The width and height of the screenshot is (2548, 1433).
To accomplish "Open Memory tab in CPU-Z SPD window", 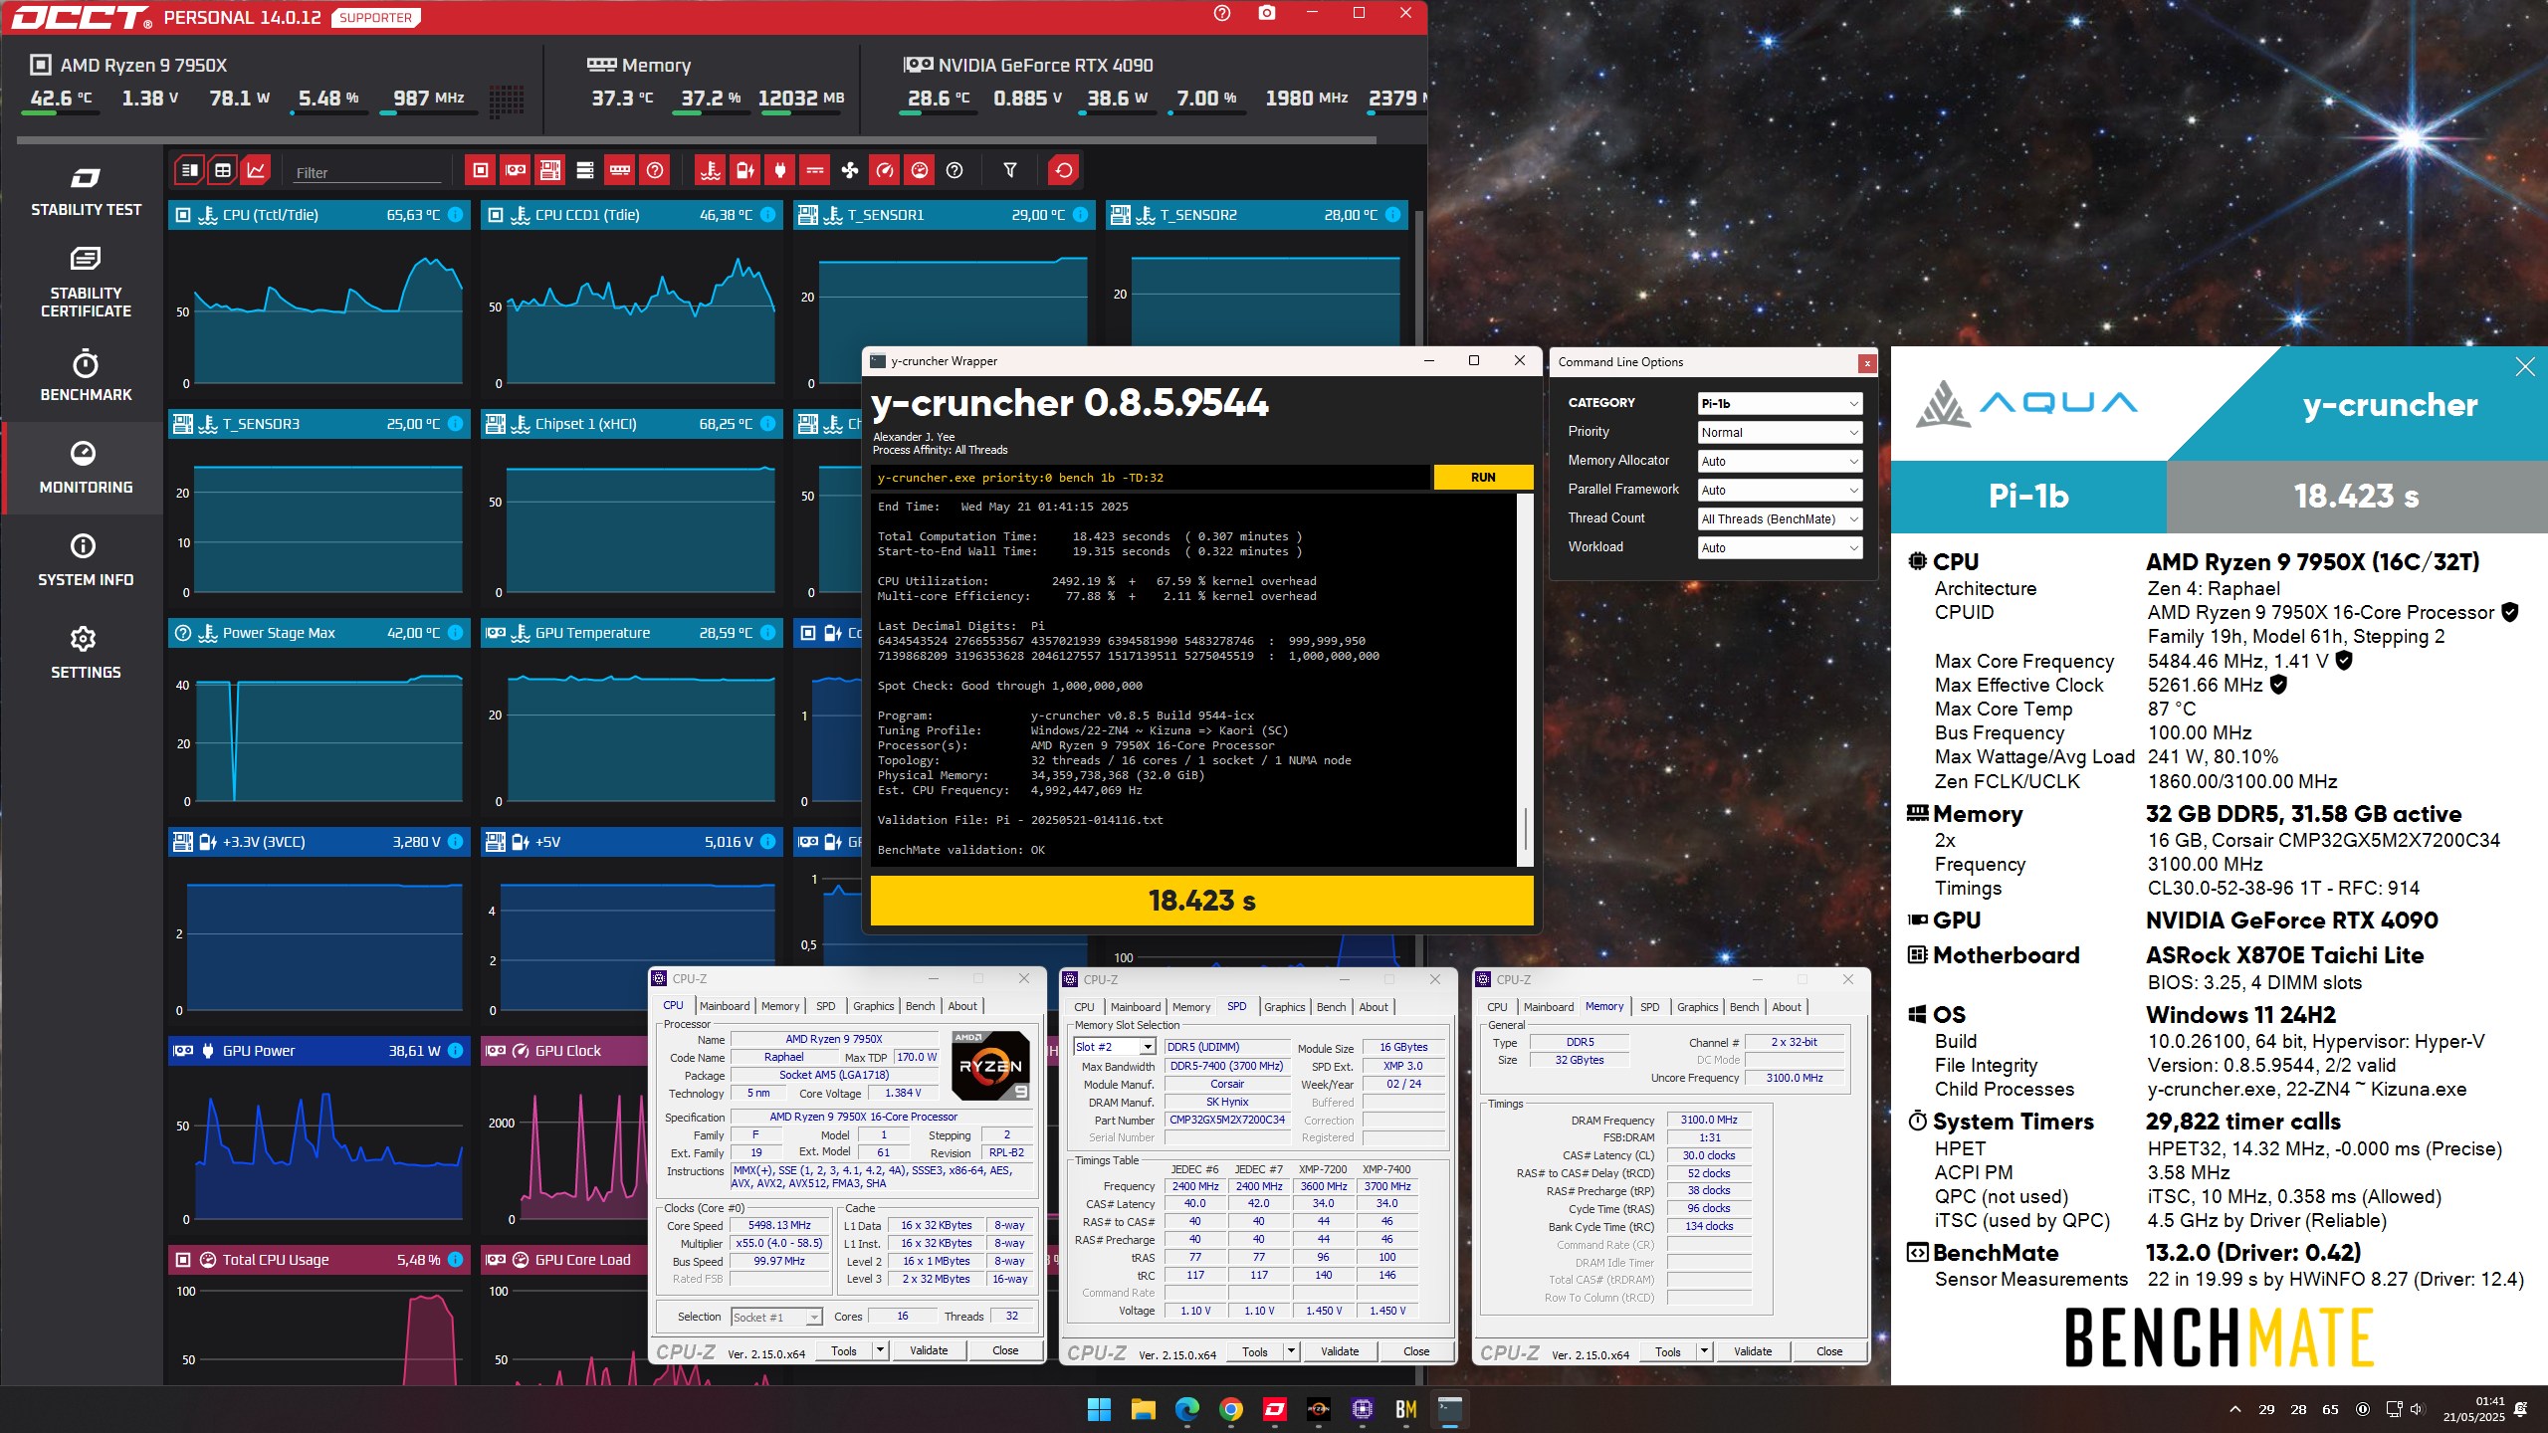I will pyautogui.click(x=1191, y=1007).
